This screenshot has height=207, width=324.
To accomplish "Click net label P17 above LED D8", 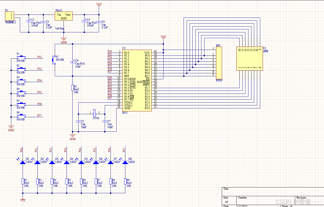I will tap(124, 150).
